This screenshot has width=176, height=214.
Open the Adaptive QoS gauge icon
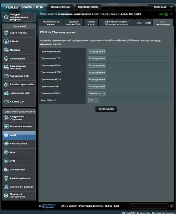pyautogui.click(x=6, y=76)
